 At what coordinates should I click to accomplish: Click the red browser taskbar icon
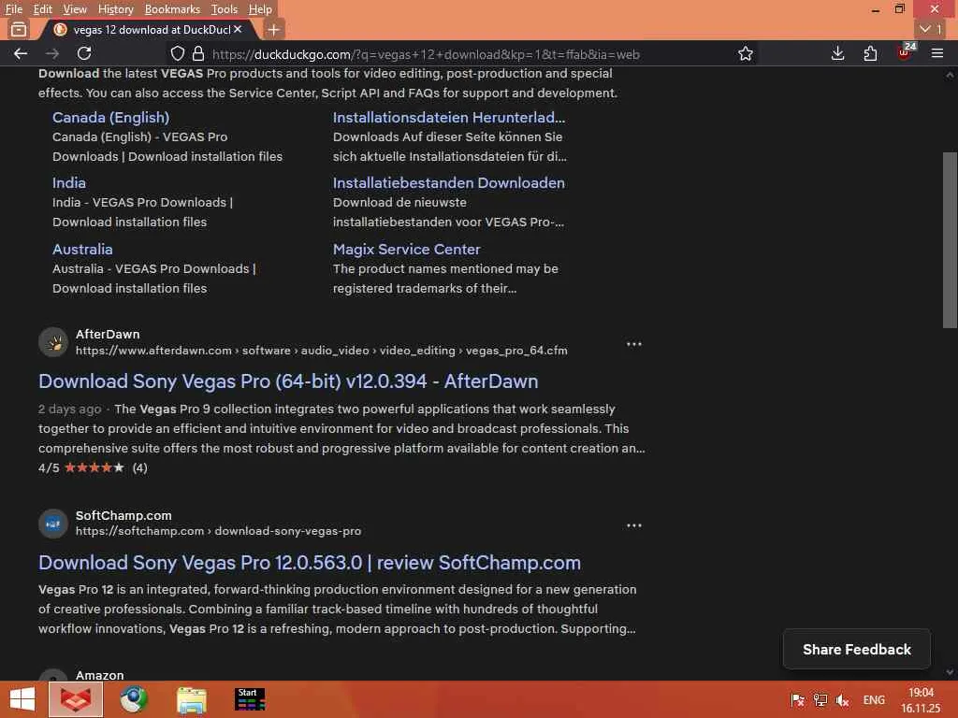pos(76,699)
